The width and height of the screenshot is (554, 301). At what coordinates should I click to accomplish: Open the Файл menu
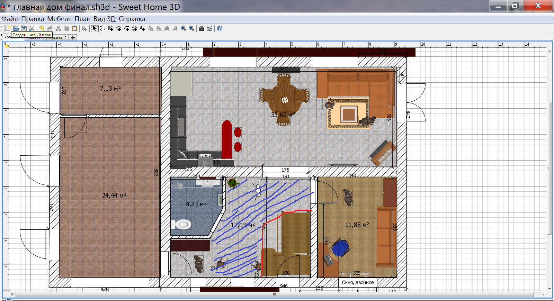tap(10, 19)
